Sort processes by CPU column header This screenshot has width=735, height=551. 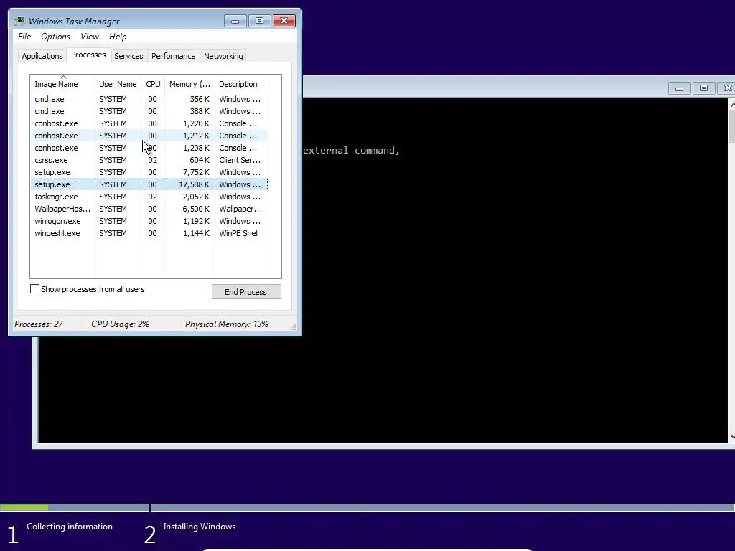153,84
